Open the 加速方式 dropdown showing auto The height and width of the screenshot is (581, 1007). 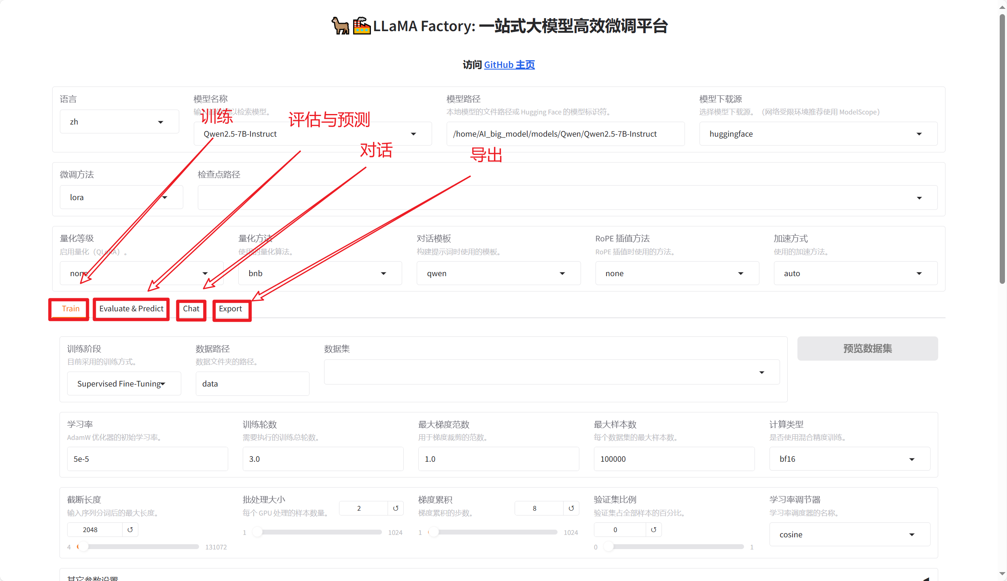pos(855,273)
